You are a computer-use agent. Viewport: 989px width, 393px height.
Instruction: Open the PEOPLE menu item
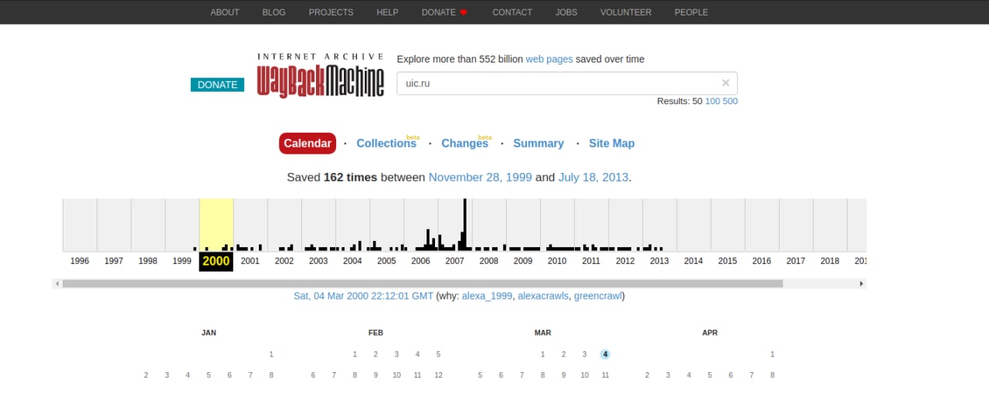pyautogui.click(x=691, y=12)
